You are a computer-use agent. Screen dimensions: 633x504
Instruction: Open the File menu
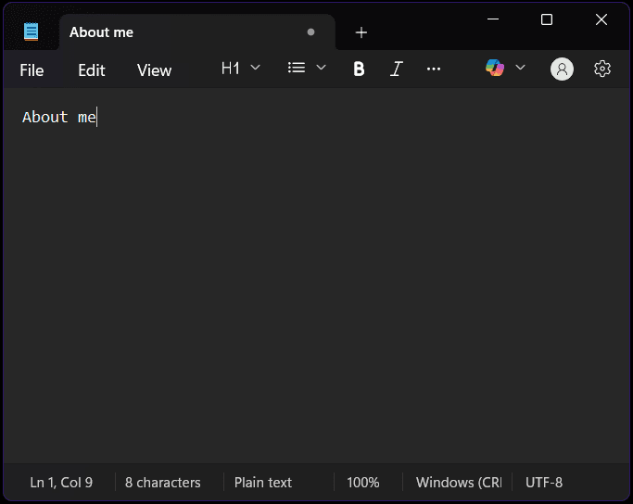pyautogui.click(x=32, y=70)
